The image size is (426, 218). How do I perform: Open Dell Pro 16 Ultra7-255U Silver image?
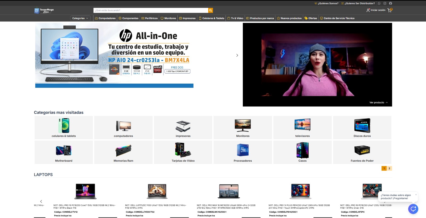pos(372,191)
